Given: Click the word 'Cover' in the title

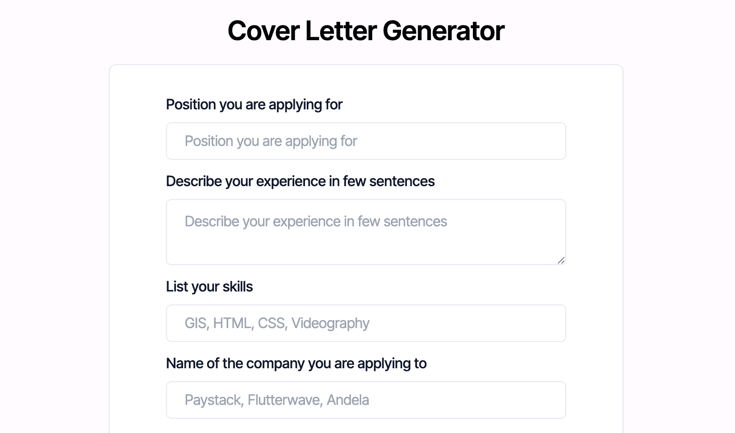Looking at the screenshot, I should (x=263, y=31).
